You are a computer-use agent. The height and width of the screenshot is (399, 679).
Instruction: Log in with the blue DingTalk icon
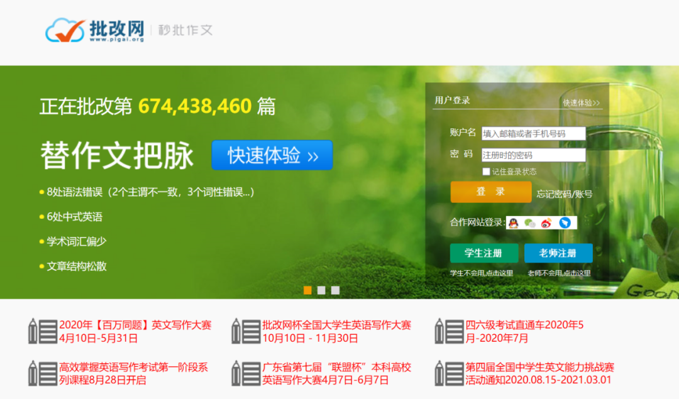coord(565,223)
